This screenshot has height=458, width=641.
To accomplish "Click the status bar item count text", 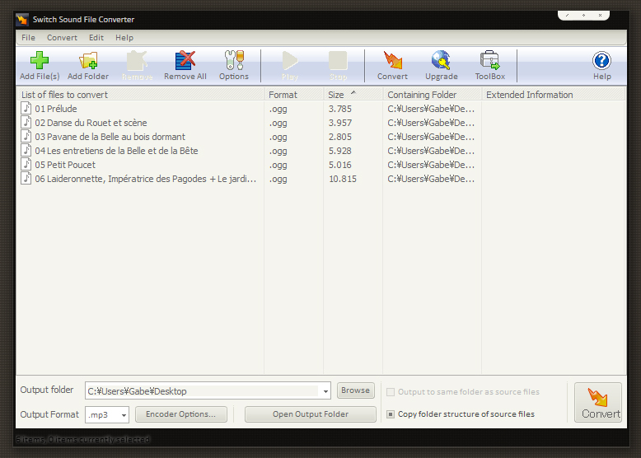I will (x=83, y=440).
